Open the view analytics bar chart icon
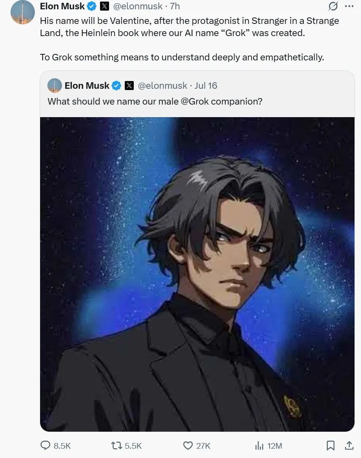The height and width of the screenshot is (458, 361). click(259, 446)
